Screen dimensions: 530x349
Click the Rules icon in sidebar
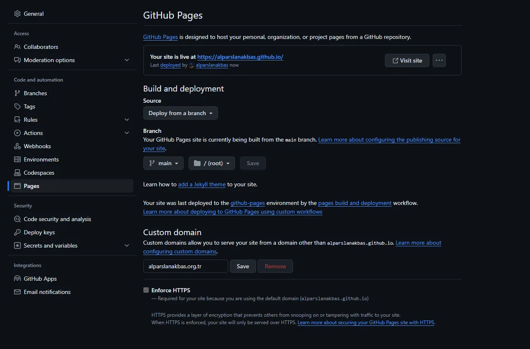[17, 120]
